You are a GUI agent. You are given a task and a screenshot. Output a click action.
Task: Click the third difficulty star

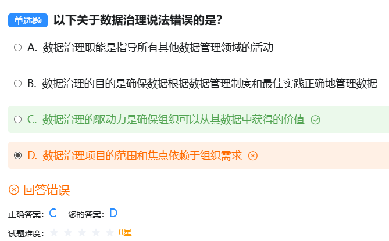pos(82,232)
